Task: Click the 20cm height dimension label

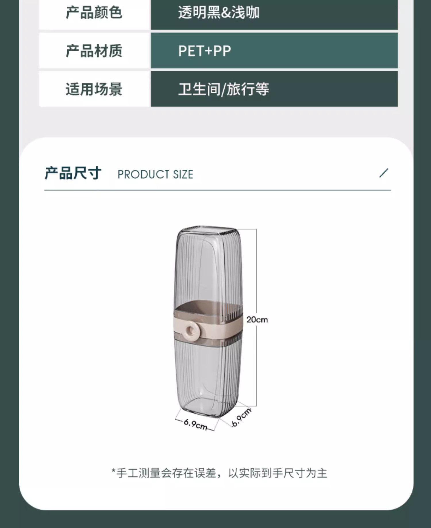Action: pyautogui.click(x=257, y=320)
